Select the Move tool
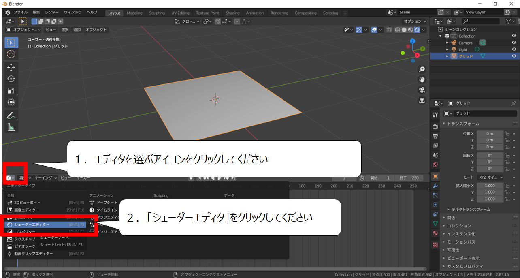Screen dimensions: 520x278 (x=11, y=67)
